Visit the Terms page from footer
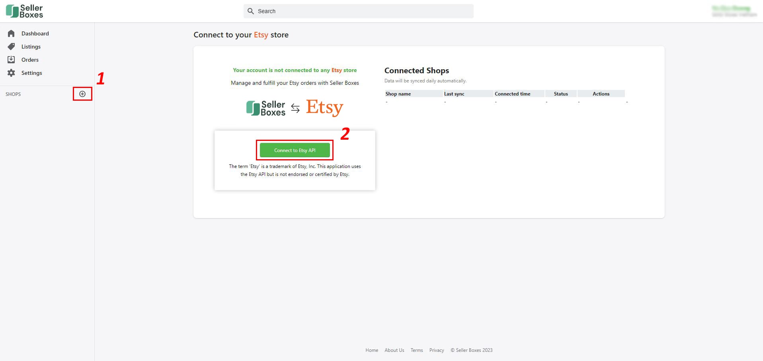This screenshot has height=361, width=763. tap(416, 350)
